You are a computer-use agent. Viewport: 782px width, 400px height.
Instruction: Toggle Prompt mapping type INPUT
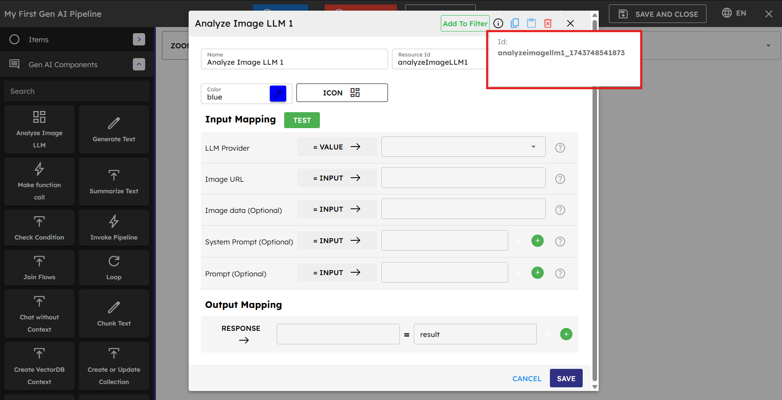[337, 273]
